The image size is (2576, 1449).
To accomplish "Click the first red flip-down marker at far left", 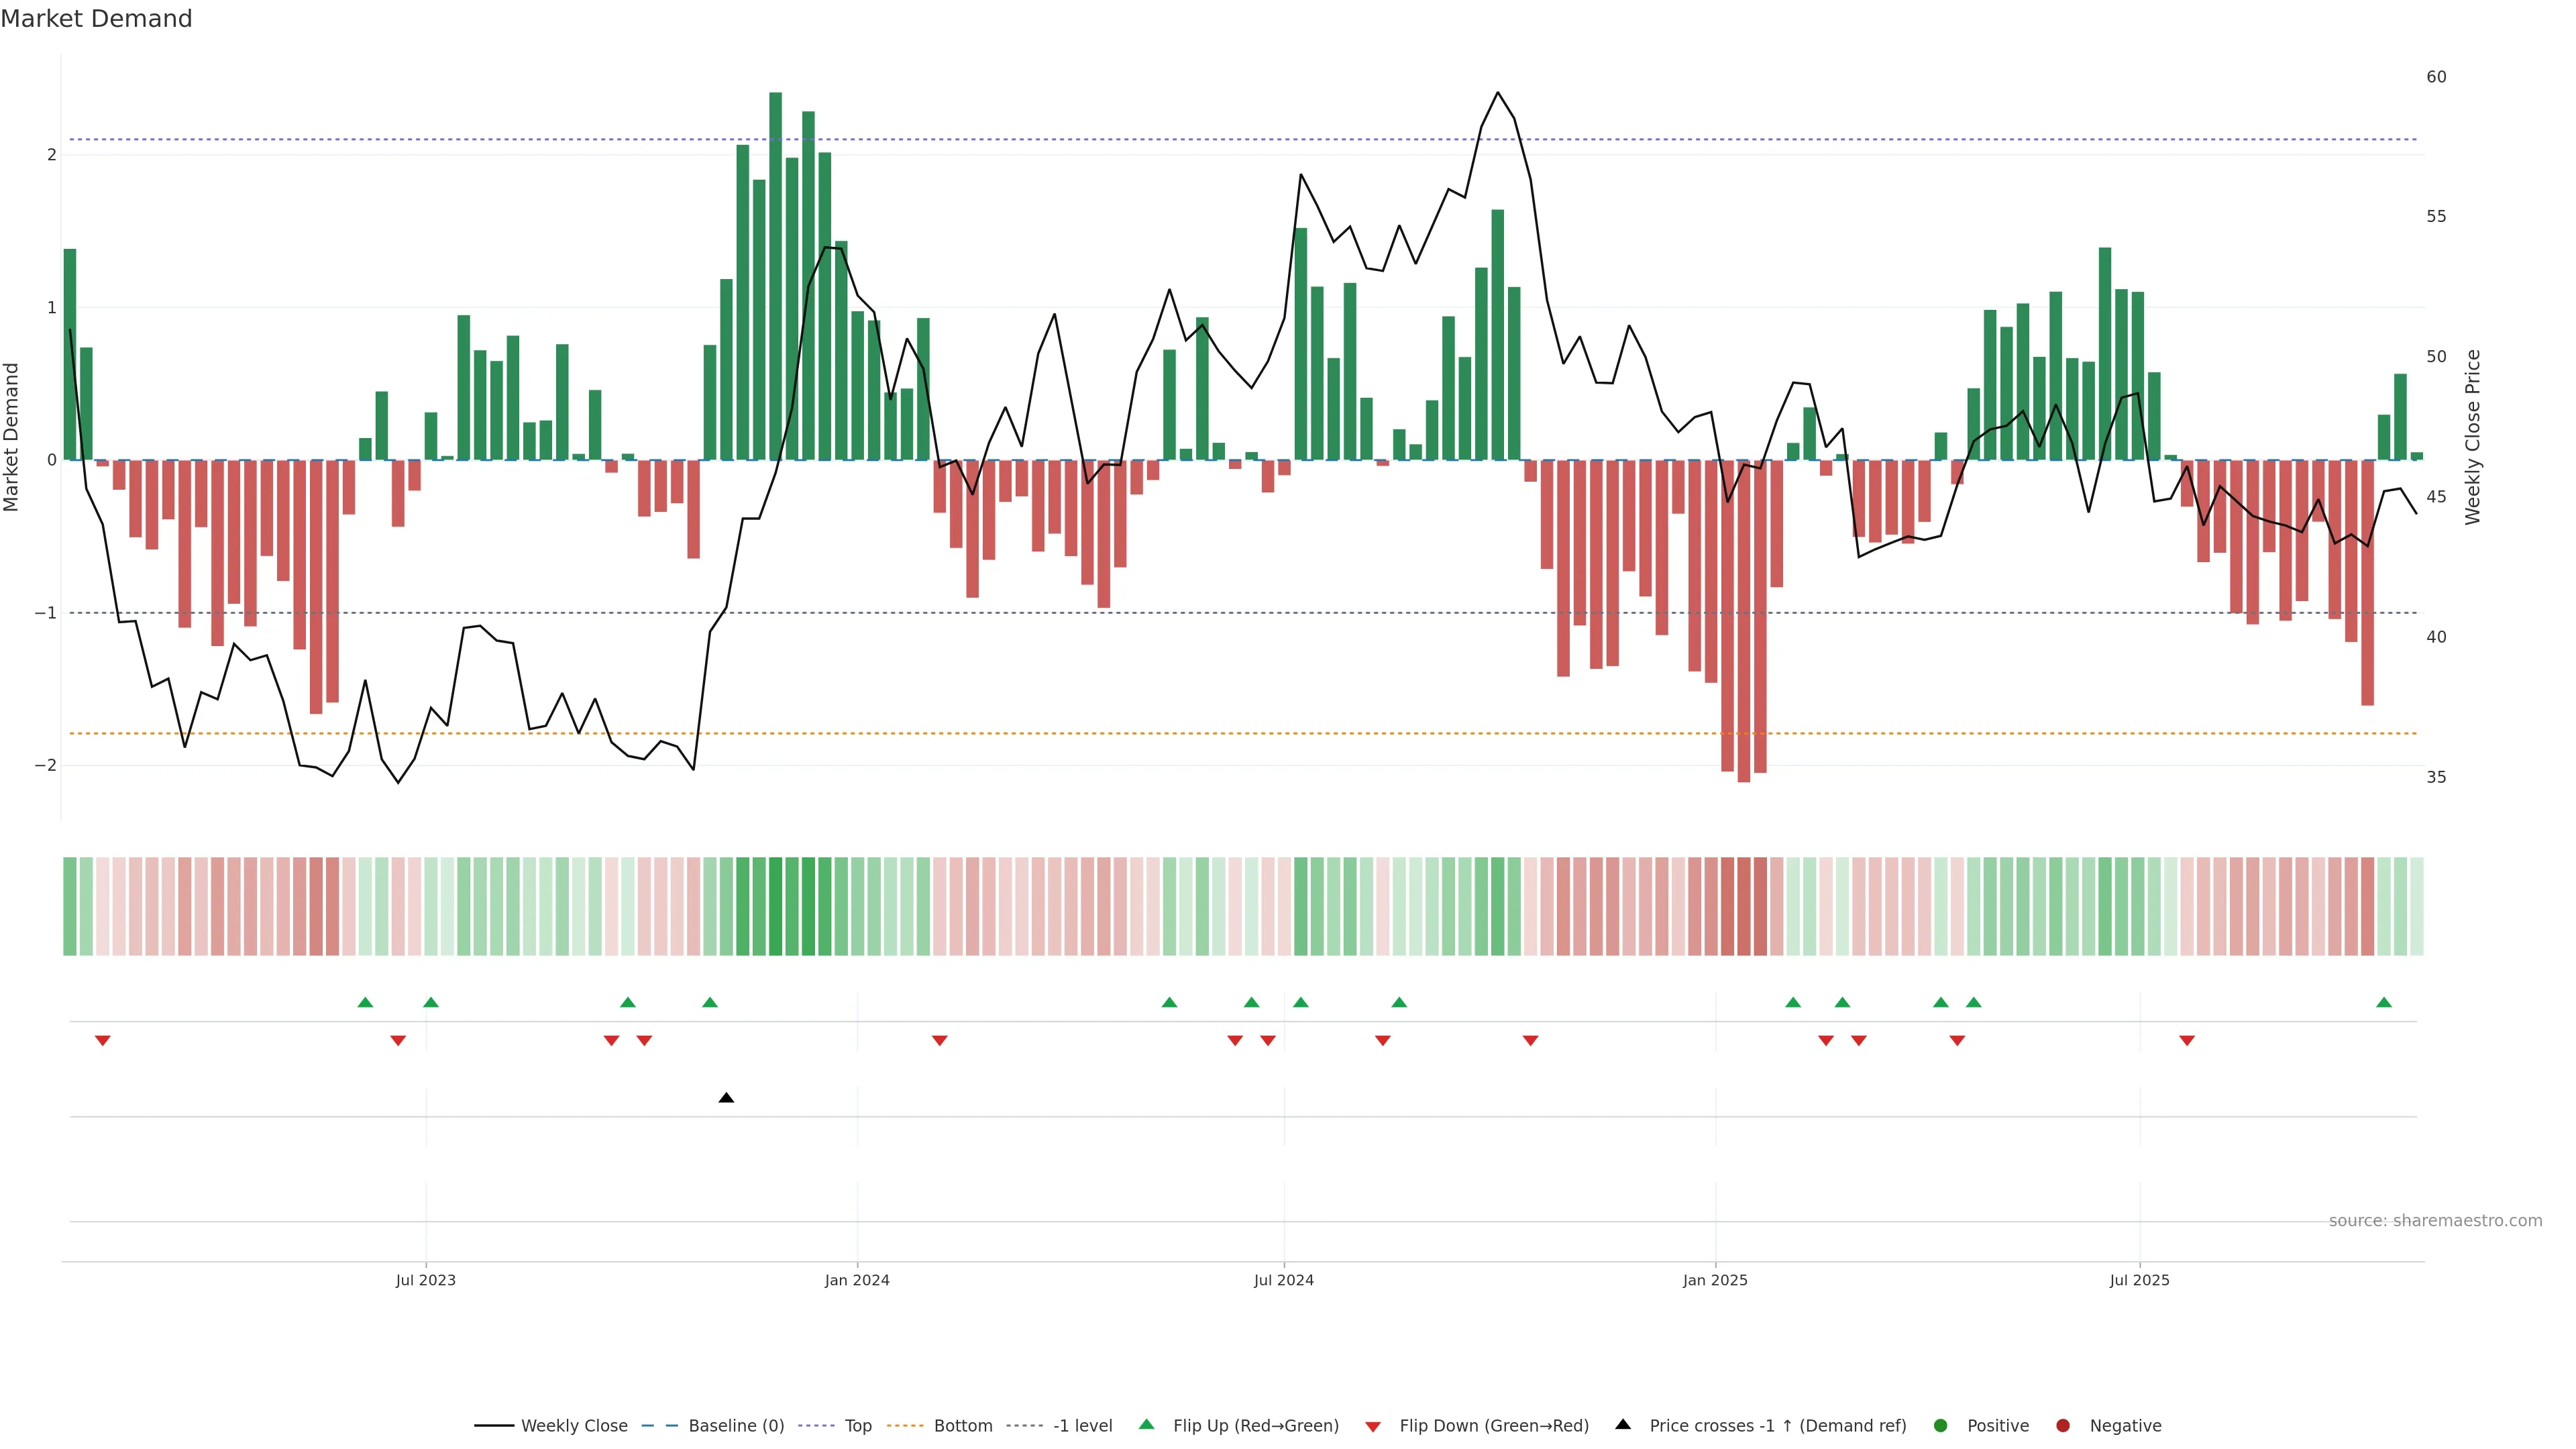I will point(102,1041).
